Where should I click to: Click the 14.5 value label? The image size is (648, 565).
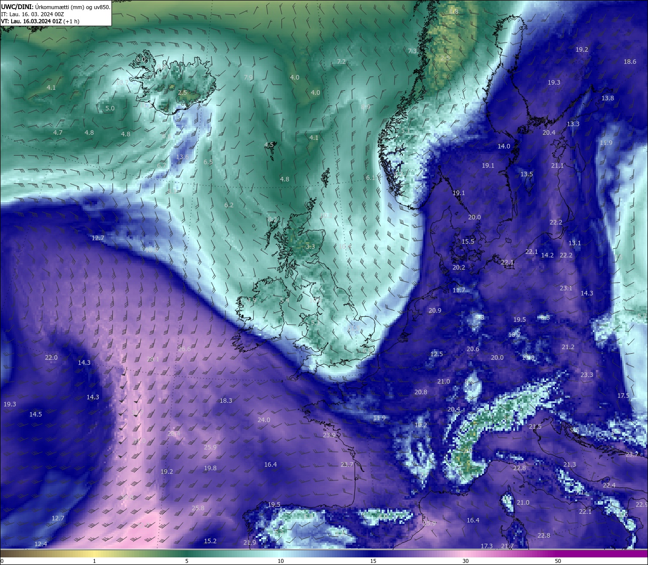(35, 415)
